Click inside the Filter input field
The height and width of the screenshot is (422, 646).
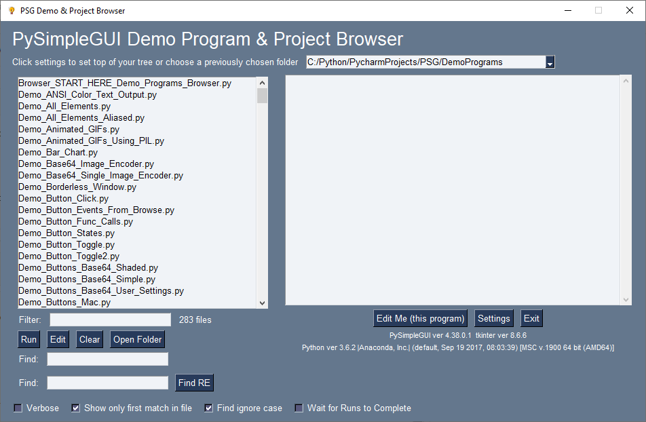[x=110, y=320]
